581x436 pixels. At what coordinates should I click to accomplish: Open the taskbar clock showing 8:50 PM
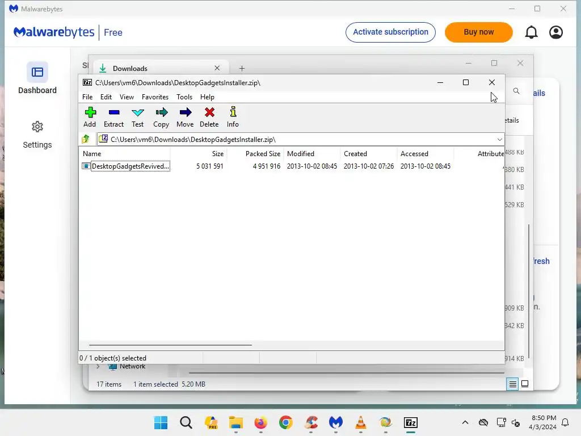542,422
